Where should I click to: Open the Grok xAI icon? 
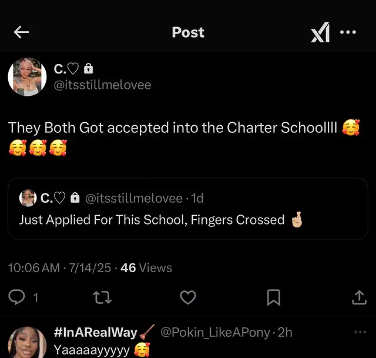[320, 33]
